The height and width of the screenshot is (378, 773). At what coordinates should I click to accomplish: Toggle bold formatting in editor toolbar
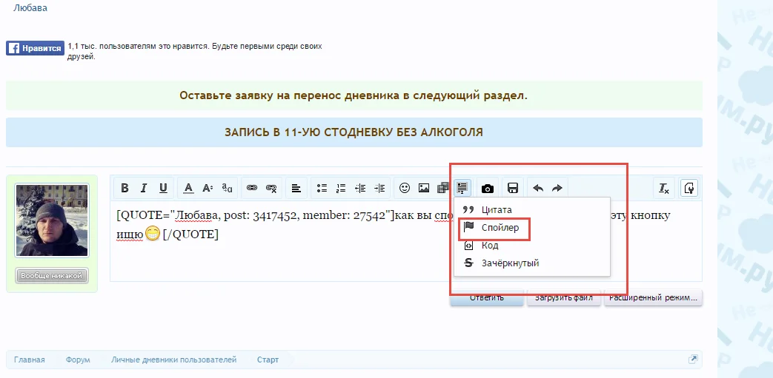coord(125,188)
